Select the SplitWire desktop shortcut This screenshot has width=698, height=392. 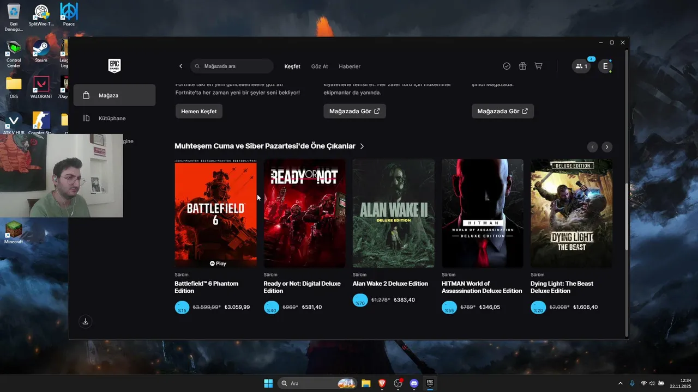click(x=41, y=15)
